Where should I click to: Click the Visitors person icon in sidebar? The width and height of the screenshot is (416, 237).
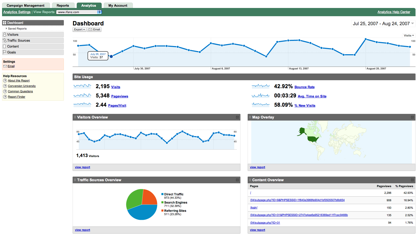pyautogui.click(x=5, y=34)
